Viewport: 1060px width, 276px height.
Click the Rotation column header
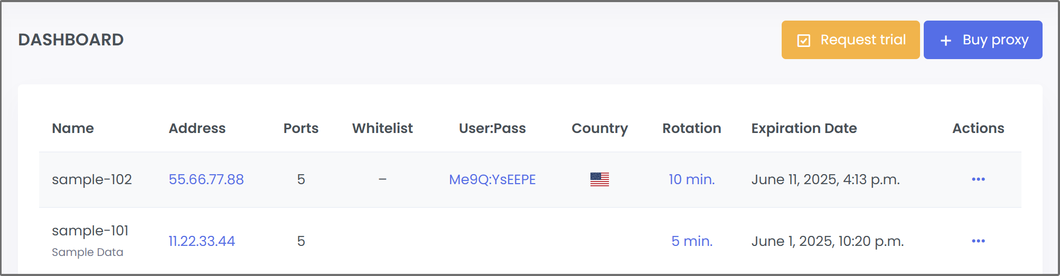click(691, 128)
